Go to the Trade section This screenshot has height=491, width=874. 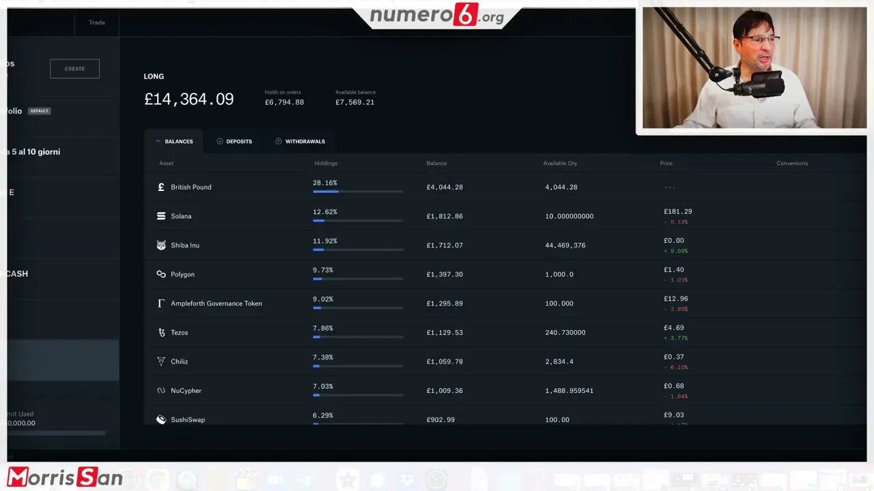click(x=97, y=23)
